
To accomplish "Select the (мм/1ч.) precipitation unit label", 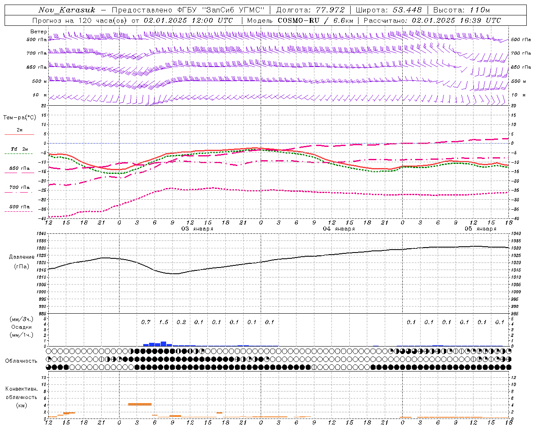I will pos(22,335).
